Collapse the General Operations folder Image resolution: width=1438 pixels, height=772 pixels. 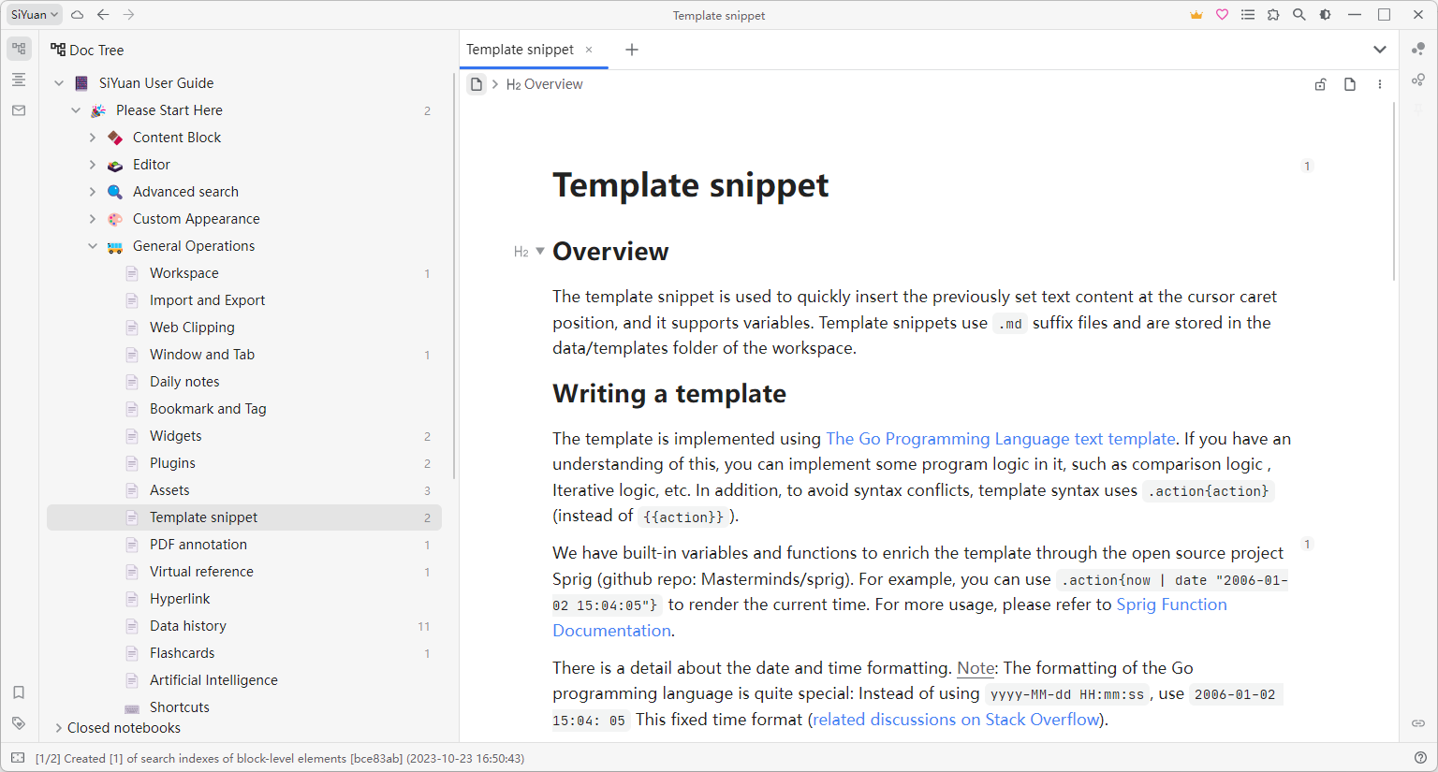point(93,246)
